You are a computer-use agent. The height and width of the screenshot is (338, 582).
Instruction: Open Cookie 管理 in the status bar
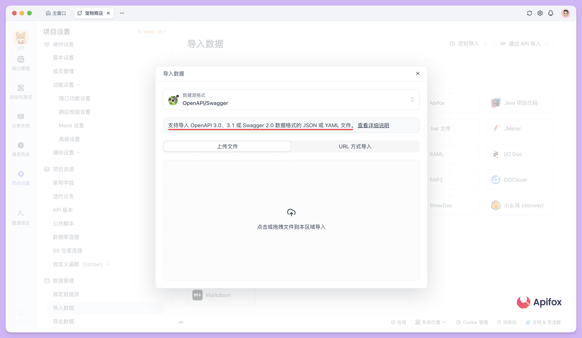click(472, 322)
